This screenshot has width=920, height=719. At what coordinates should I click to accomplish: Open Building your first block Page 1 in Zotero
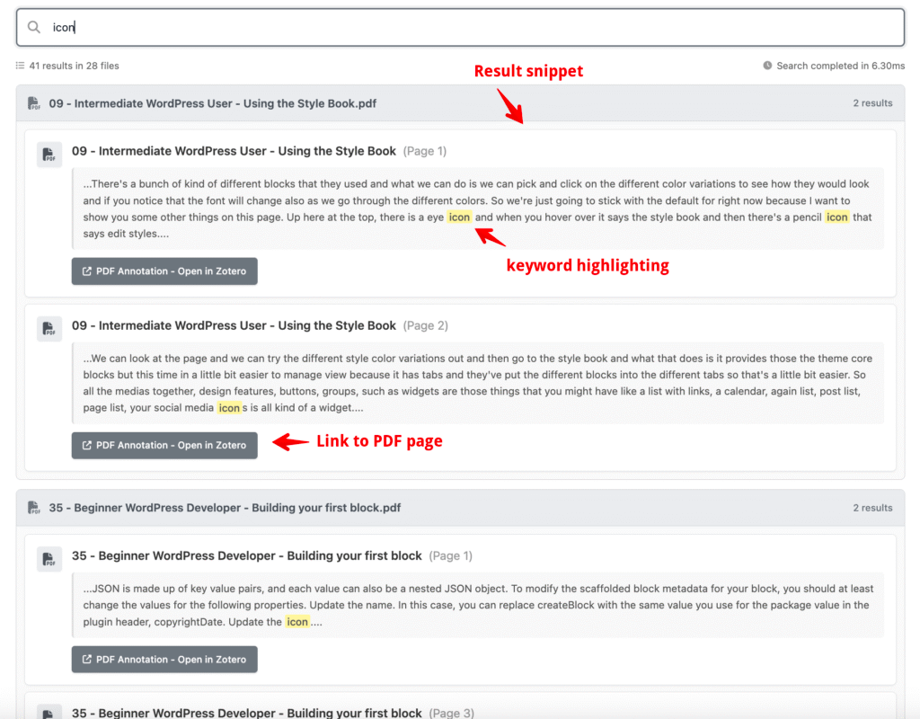tap(164, 660)
